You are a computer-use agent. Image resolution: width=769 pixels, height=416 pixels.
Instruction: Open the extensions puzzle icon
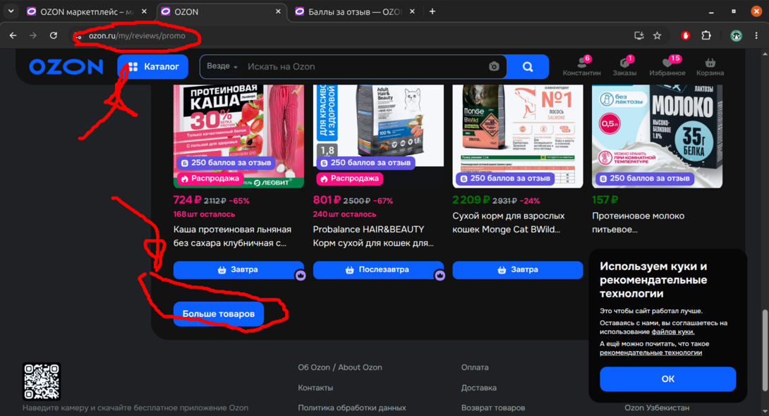[x=706, y=35]
